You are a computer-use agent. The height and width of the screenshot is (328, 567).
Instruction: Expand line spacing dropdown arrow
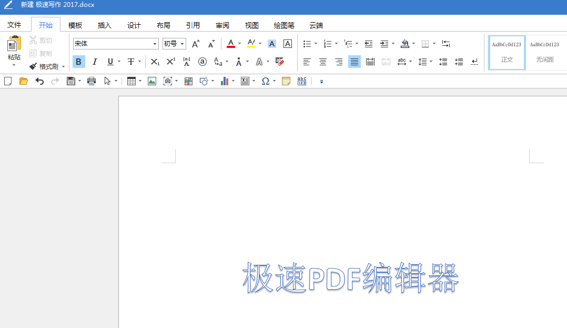pos(431,62)
